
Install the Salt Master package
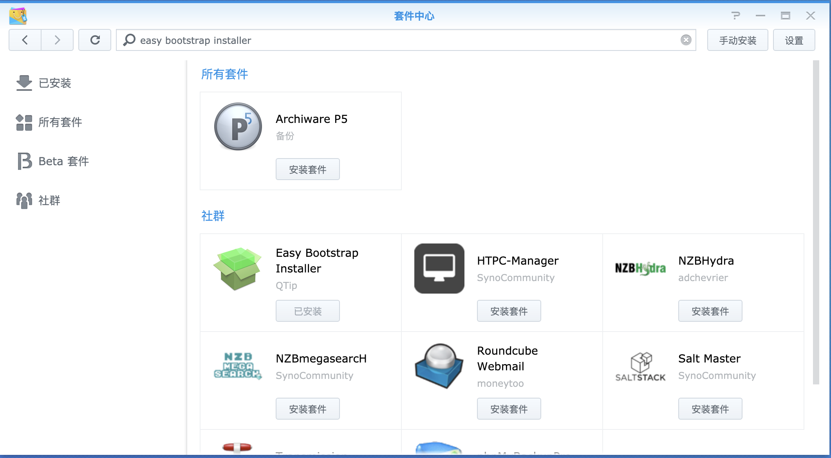click(x=710, y=409)
